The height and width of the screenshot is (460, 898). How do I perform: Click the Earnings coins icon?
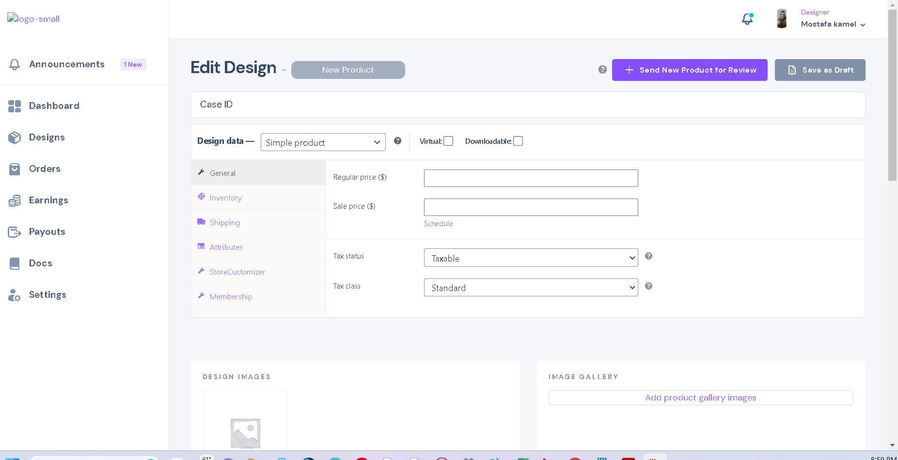click(x=15, y=200)
